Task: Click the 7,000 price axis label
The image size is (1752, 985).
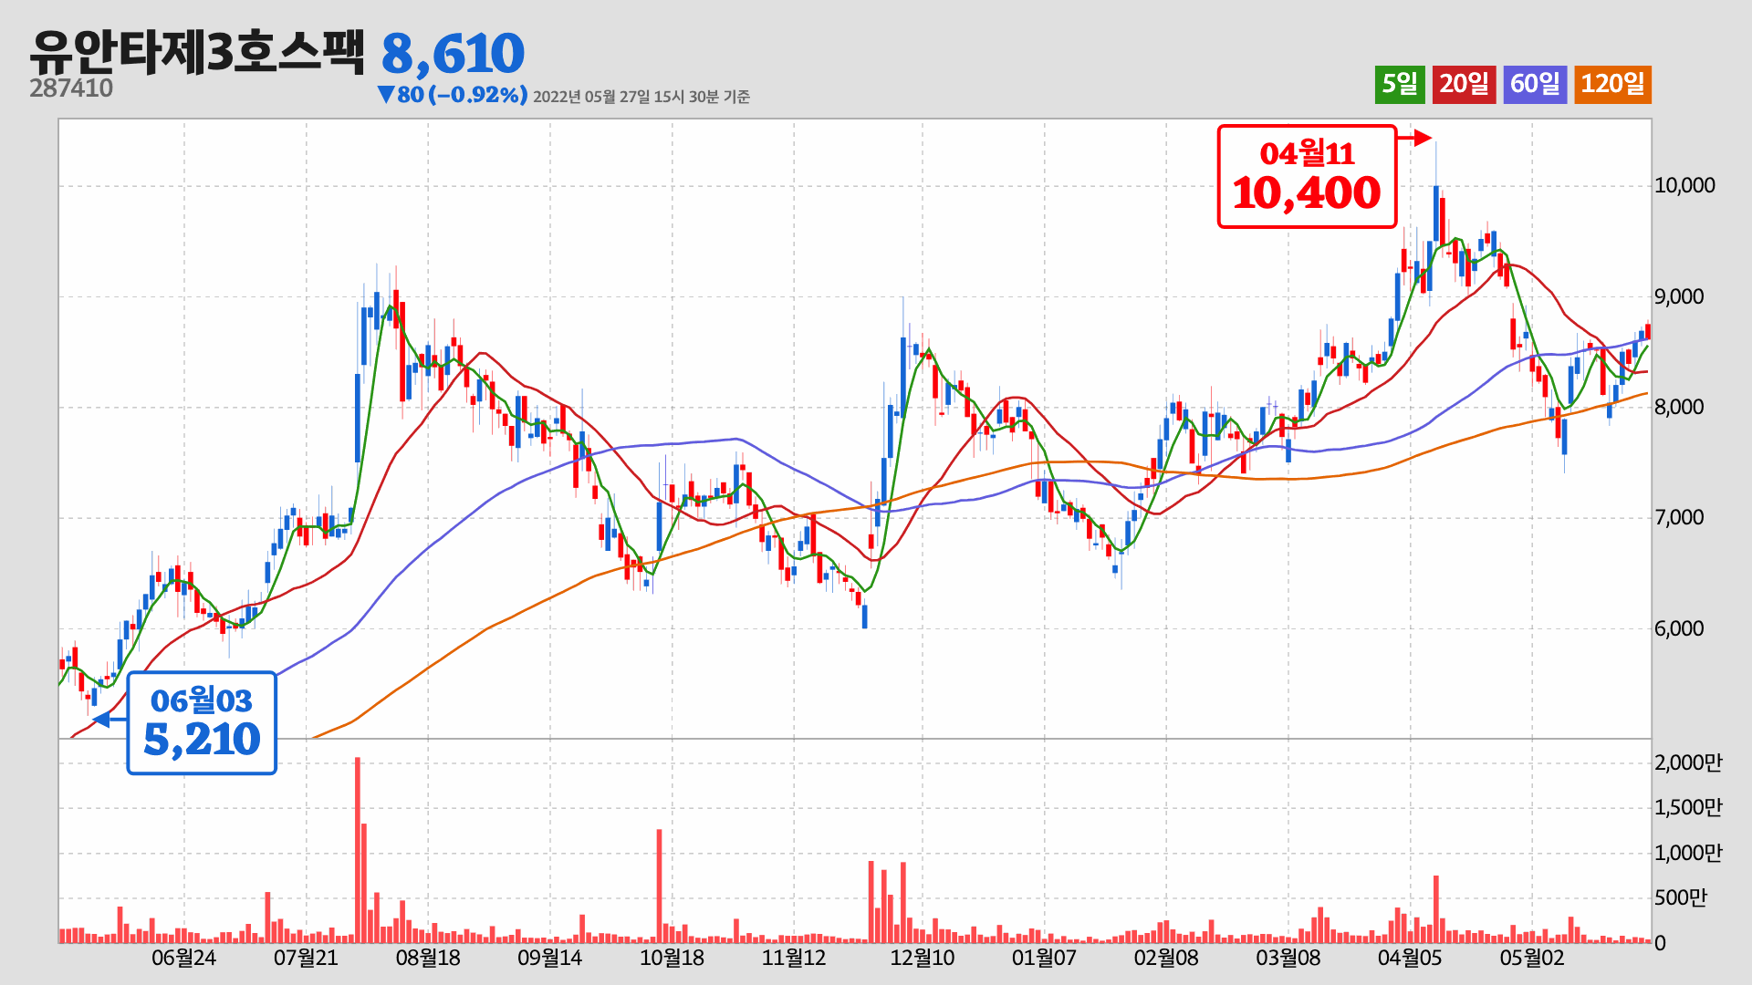Action: [1679, 518]
